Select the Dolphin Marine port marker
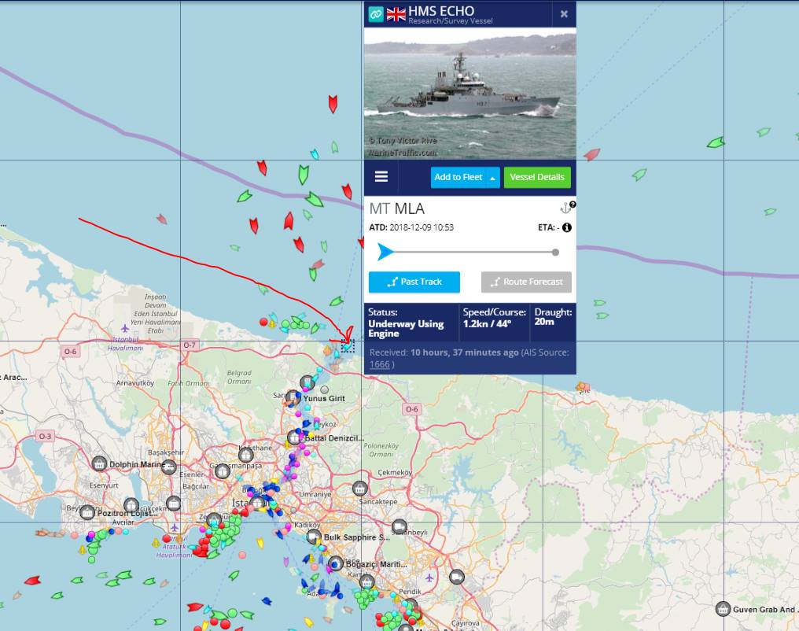Screen dimensions: 799x631 tap(99, 464)
